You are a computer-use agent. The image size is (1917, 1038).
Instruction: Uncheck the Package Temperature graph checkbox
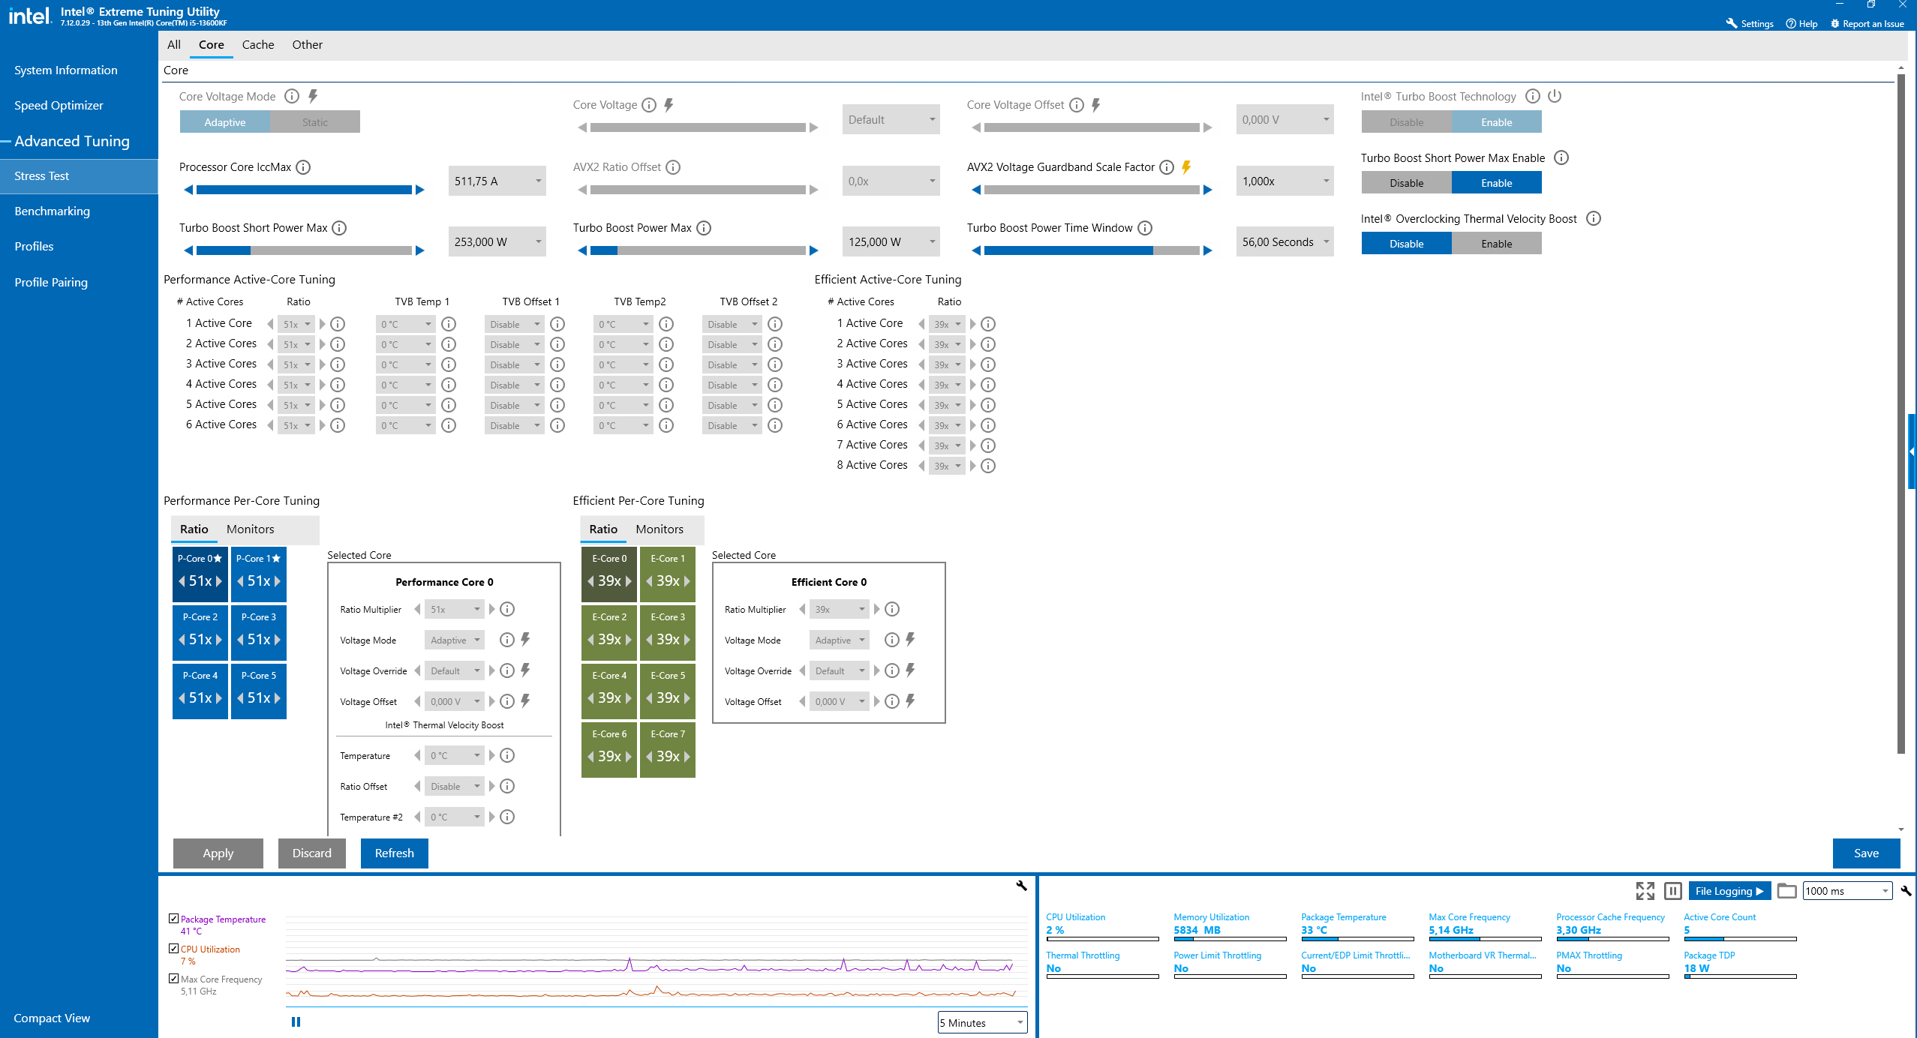(x=174, y=919)
